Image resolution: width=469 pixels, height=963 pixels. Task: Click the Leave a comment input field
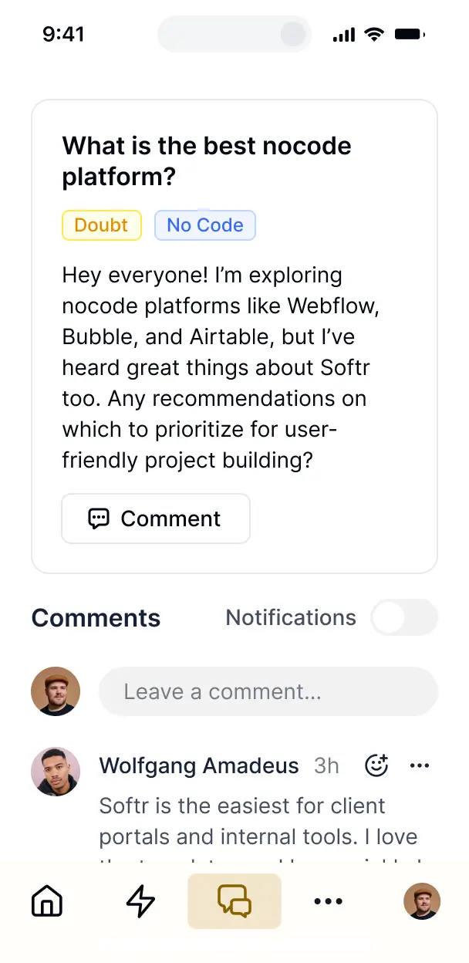[268, 691]
